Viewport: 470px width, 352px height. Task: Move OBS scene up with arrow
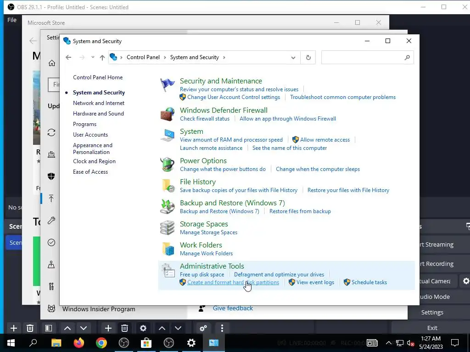pyautogui.click(x=67, y=328)
